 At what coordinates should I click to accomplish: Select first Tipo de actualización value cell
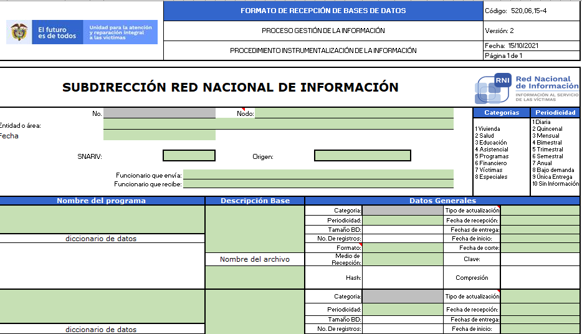click(540, 211)
